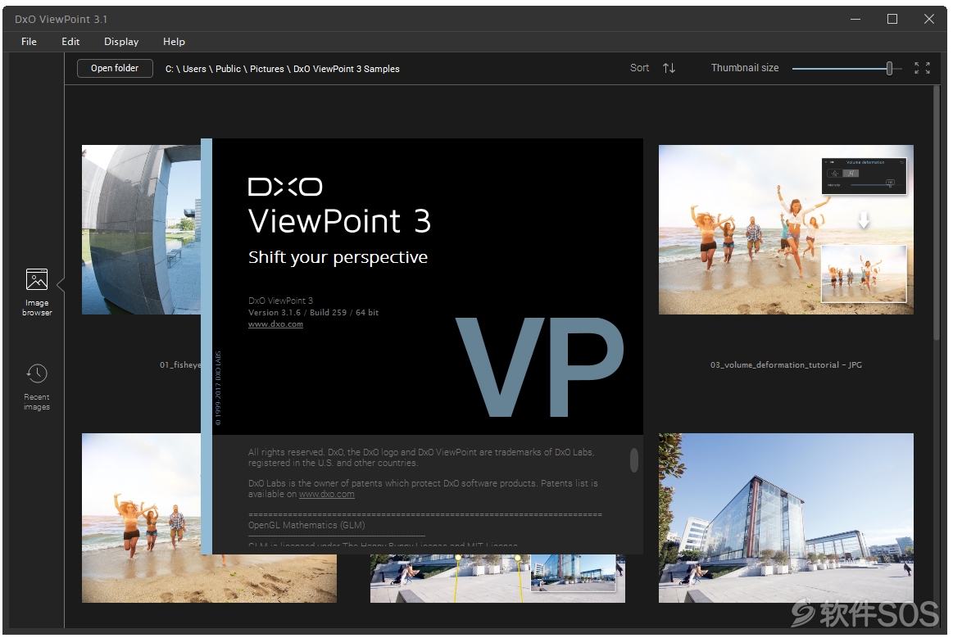Open the Recent images panel

(x=37, y=387)
